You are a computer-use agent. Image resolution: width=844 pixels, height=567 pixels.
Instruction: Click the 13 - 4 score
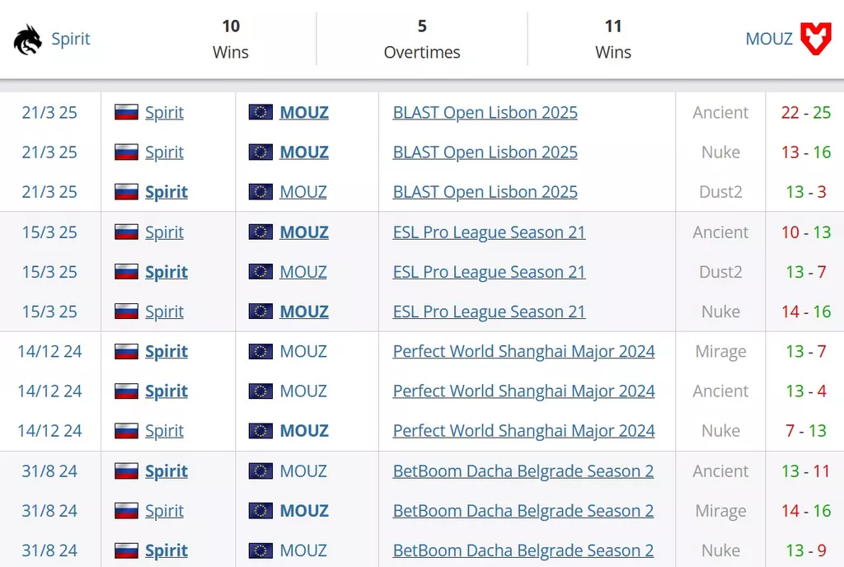pyautogui.click(x=806, y=391)
